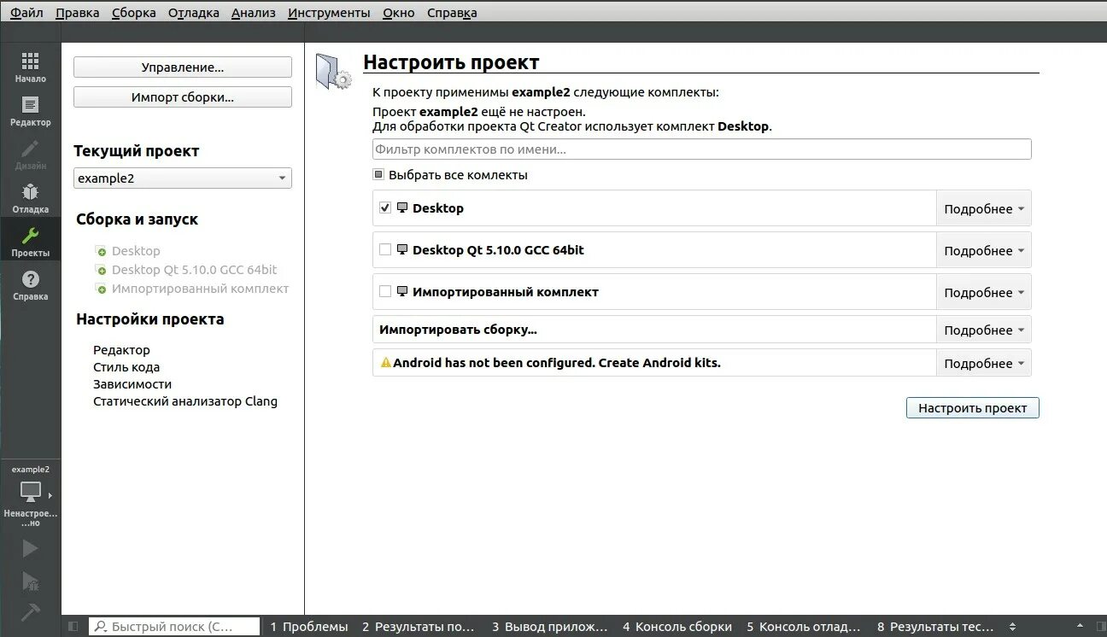Click monitor icon of Desktop Qt 5.10.0 row
1107x637 pixels.
point(402,249)
